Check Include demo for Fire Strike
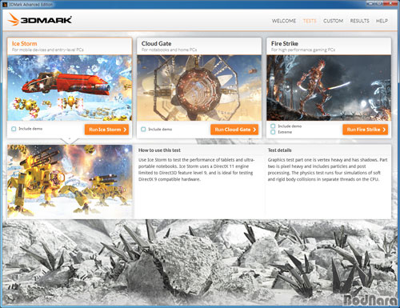Screen dimensions: 400x308 273,126
